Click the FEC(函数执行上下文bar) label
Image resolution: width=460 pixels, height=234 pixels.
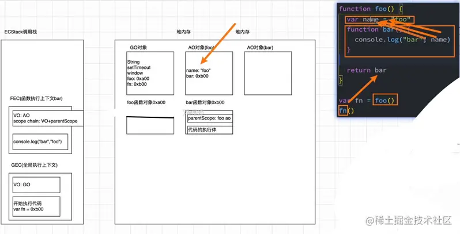pyautogui.click(x=36, y=99)
